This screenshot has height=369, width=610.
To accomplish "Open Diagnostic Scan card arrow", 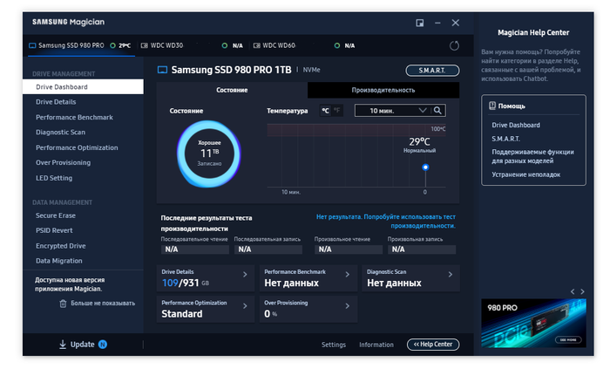I will pyautogui.click(x=451, y=275).
